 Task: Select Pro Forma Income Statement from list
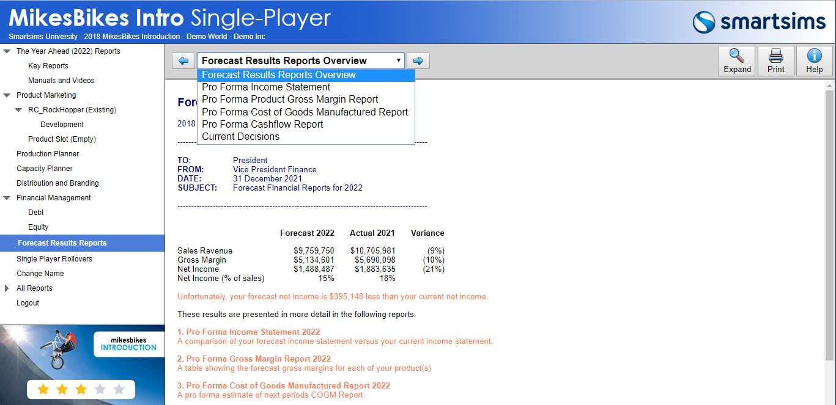266,87
